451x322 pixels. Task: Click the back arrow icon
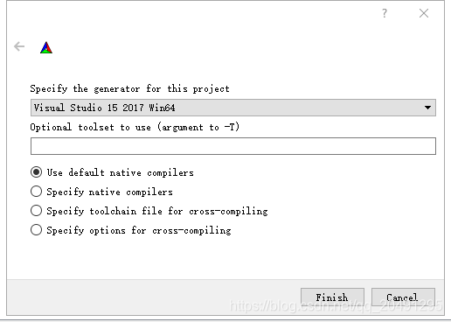tap(19, 46)
